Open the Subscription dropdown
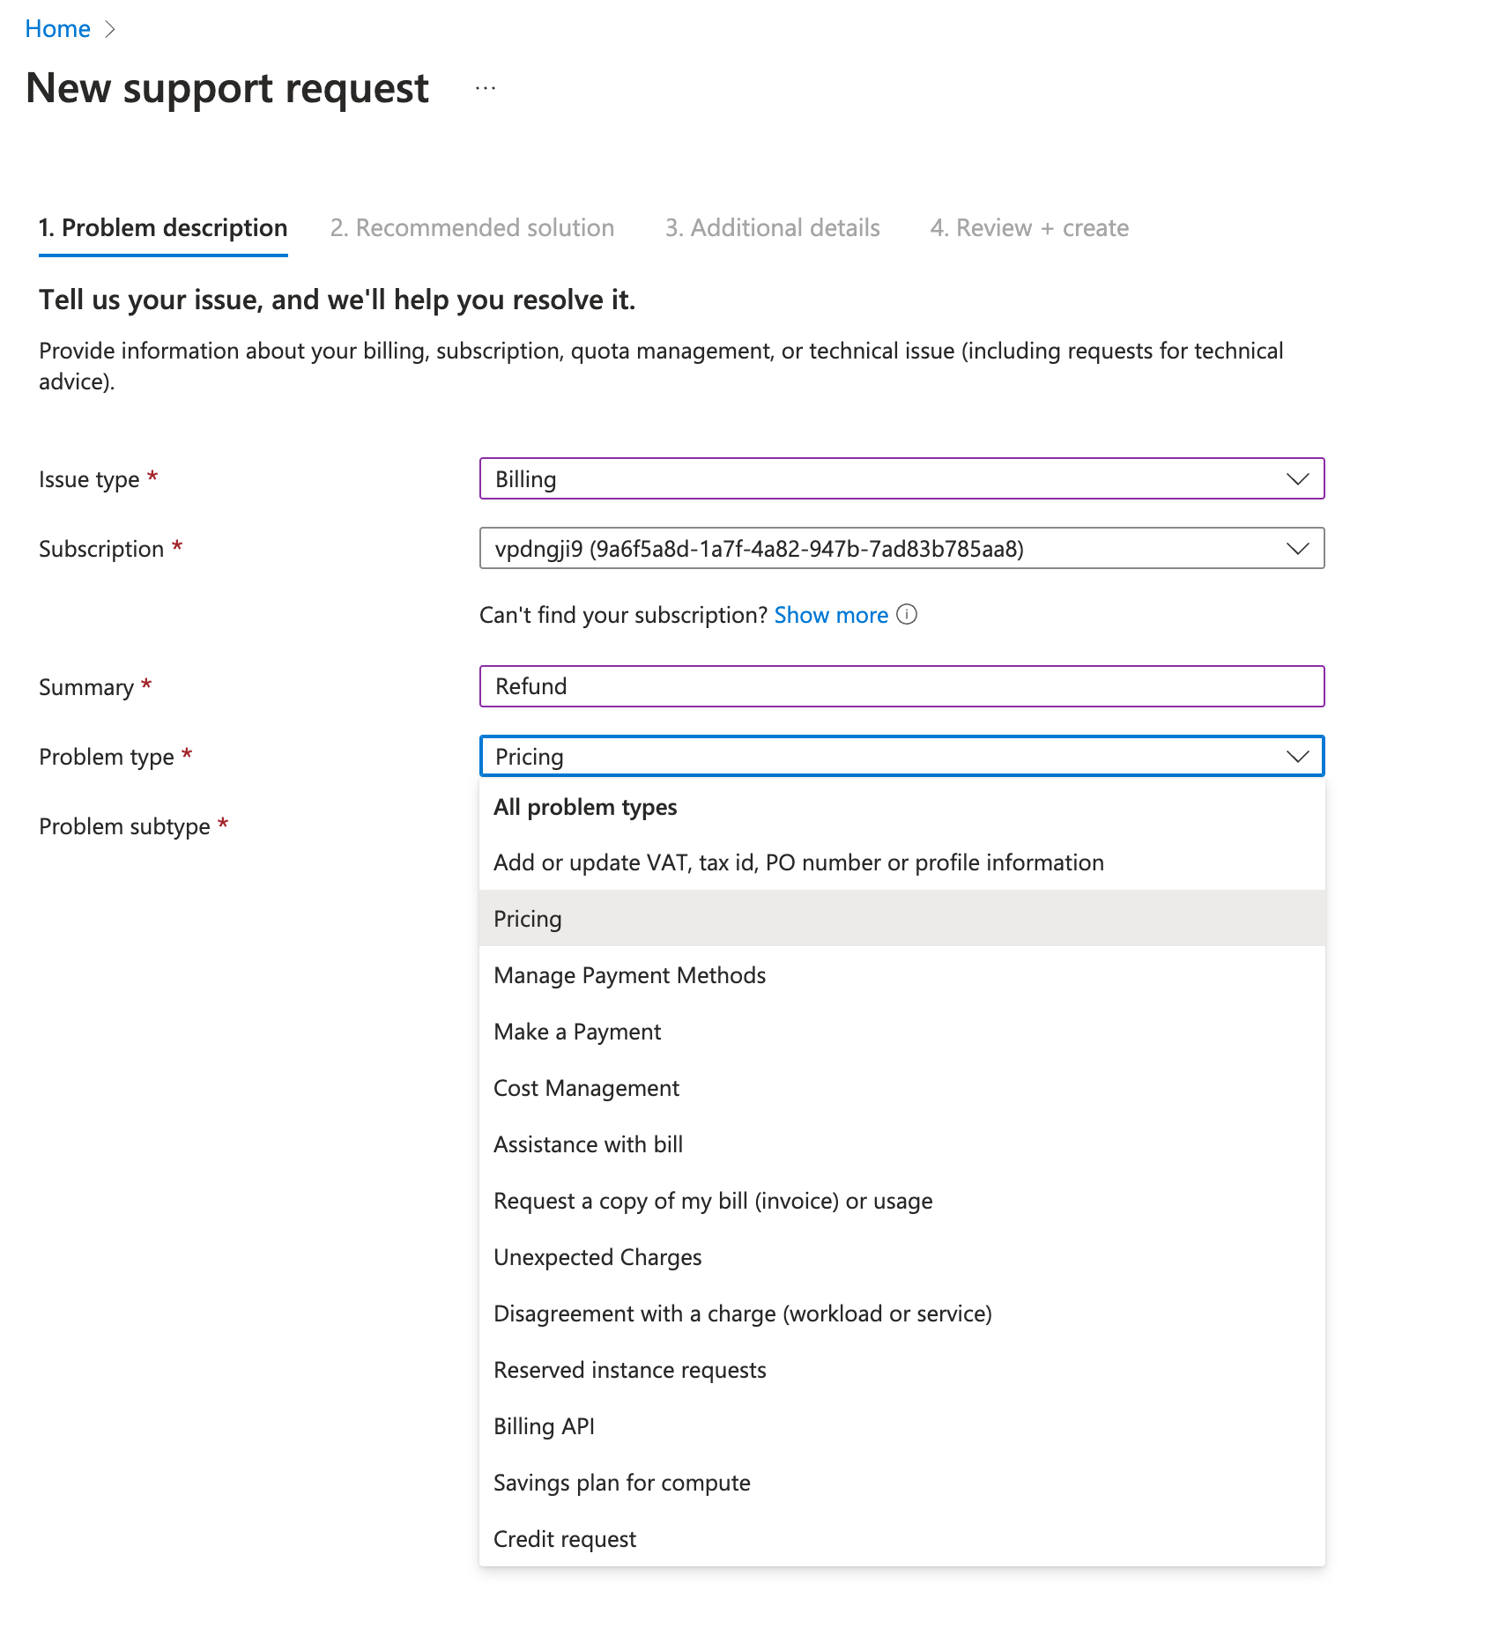Viewport: 1491px width, 1628px height. tap(901, 548)
